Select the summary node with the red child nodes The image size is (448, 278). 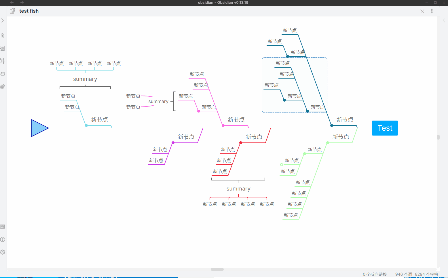pos(238,189)
